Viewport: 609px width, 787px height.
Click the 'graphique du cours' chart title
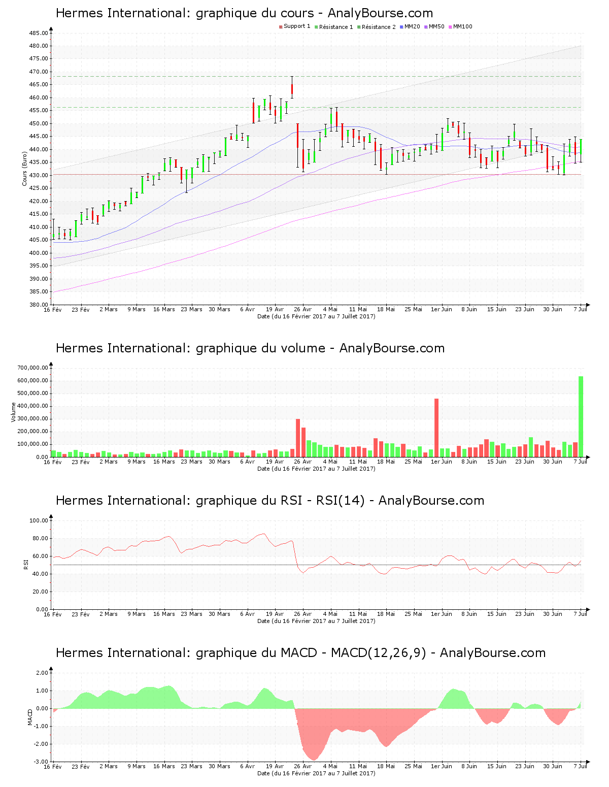point(245,13)
